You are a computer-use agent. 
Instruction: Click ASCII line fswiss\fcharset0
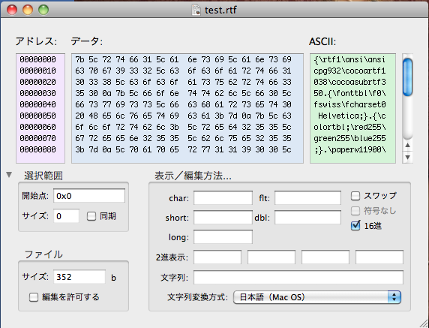pyautogui.click(x=349, y=104)
